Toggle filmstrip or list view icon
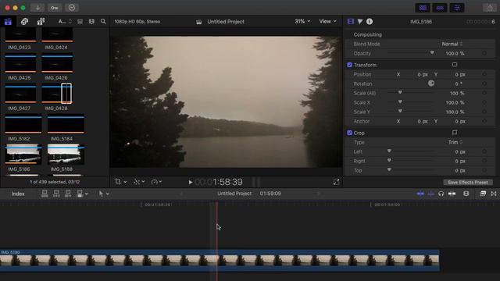This screenshot has width=500, height=281. 80,21
